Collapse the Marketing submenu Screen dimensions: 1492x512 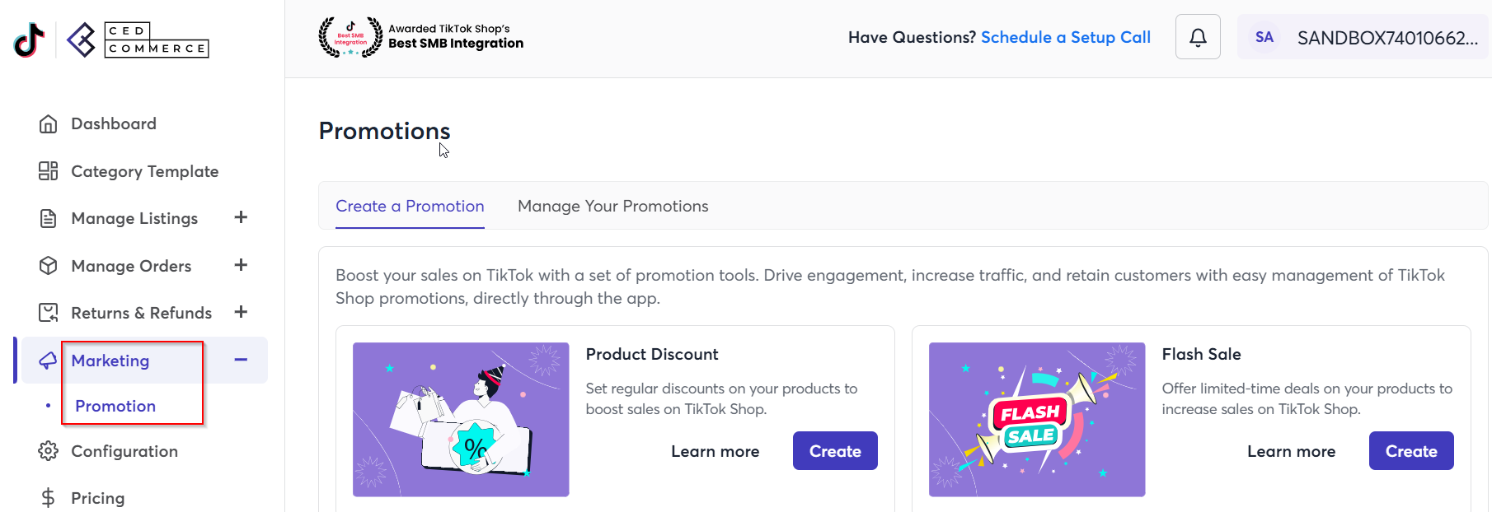pyautogui.click(x=241, y=360)
